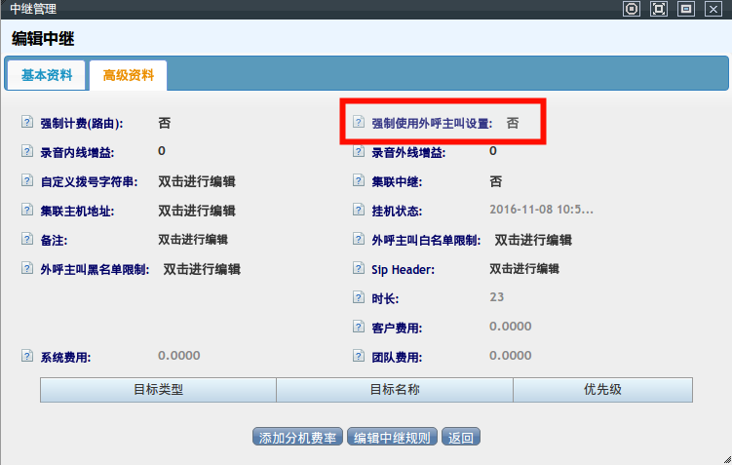This screenshot has width=732, height=465.
Task: Click the 返回 button
Action: [461, 438]
